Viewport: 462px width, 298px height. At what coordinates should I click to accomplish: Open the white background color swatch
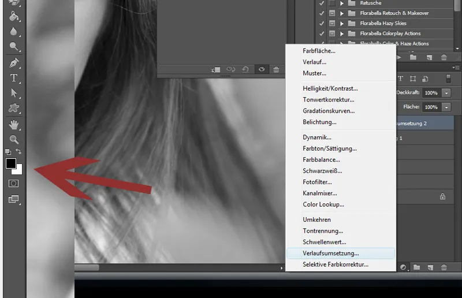18,171
